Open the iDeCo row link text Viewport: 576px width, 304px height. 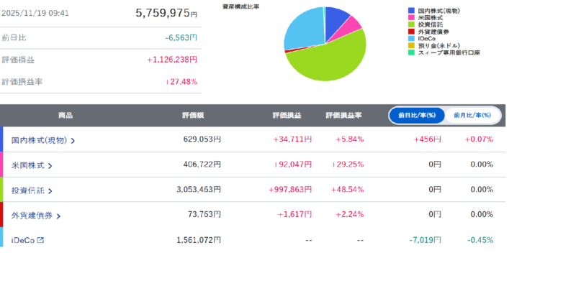point(23,240)
